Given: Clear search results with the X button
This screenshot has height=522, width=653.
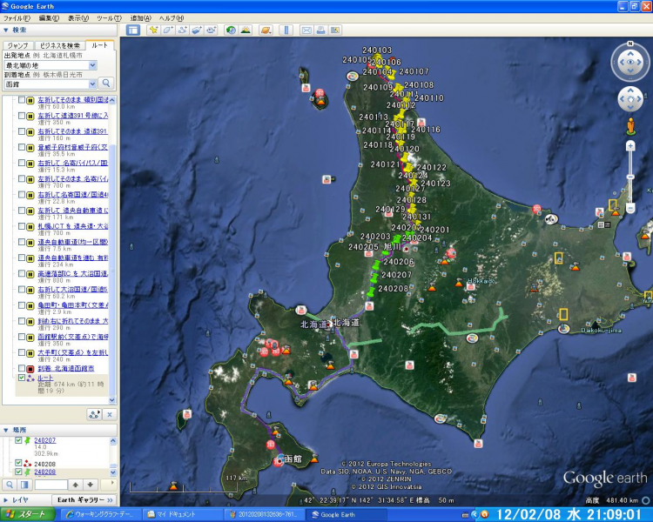Looking at the screenshot, I should pyautogui.click(x=110, y=415).
